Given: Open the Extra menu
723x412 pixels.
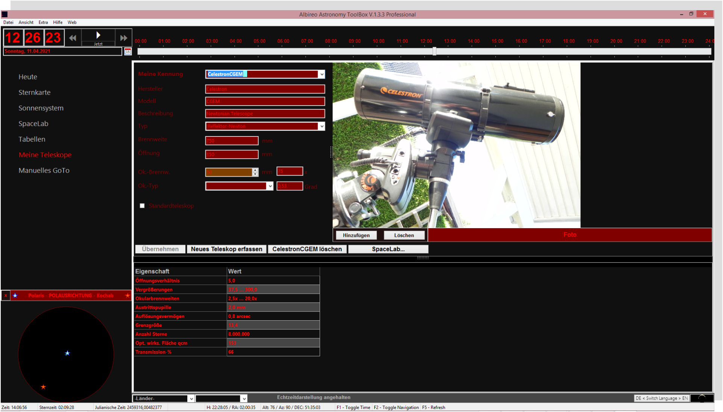Looking at the screenshot, I should 43,23.
